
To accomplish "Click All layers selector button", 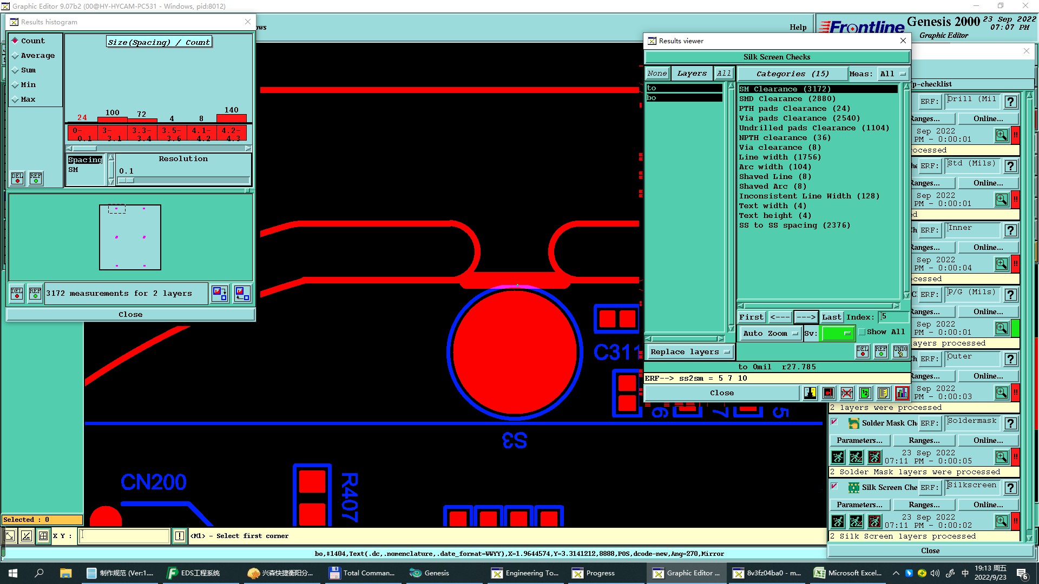I will click(x=724, y=74).
